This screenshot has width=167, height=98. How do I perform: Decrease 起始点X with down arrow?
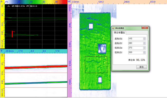coord(144,39)
